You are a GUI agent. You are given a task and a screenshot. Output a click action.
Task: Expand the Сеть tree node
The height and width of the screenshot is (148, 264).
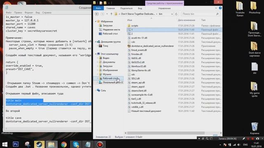(x=96, y=90)
